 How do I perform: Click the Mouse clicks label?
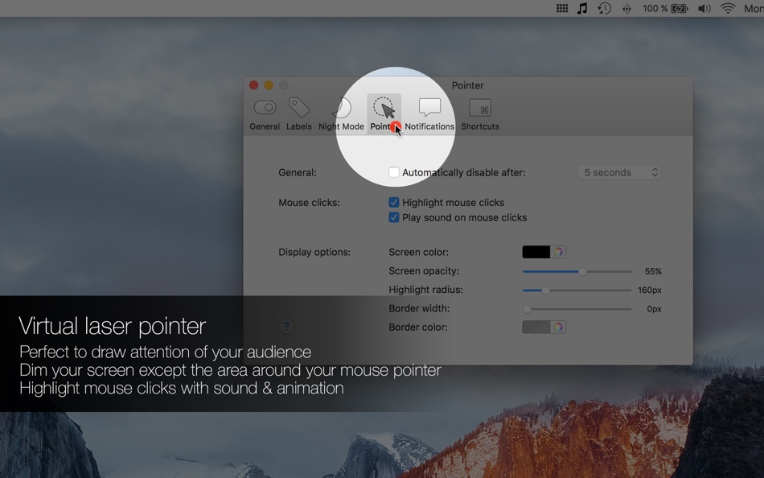point(309,203)
